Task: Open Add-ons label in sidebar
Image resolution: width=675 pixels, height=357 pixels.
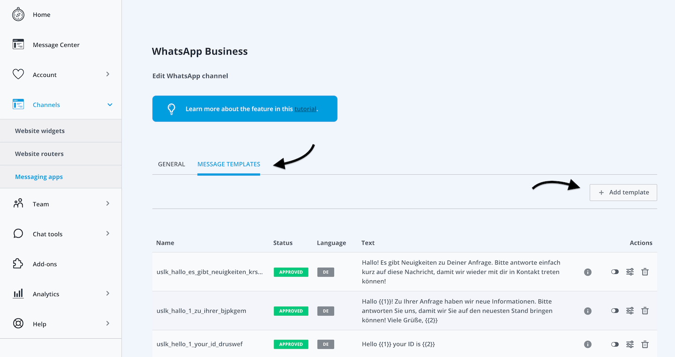Action: 45,264
